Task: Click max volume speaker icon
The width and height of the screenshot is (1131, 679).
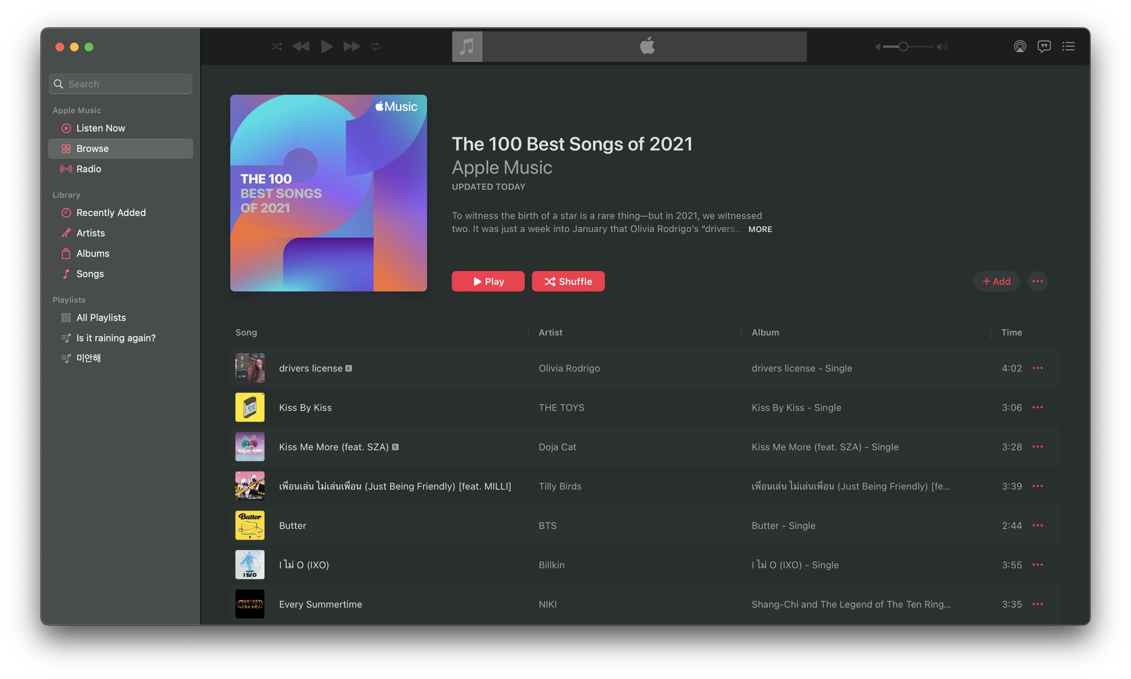Action: tap(942, 47)
